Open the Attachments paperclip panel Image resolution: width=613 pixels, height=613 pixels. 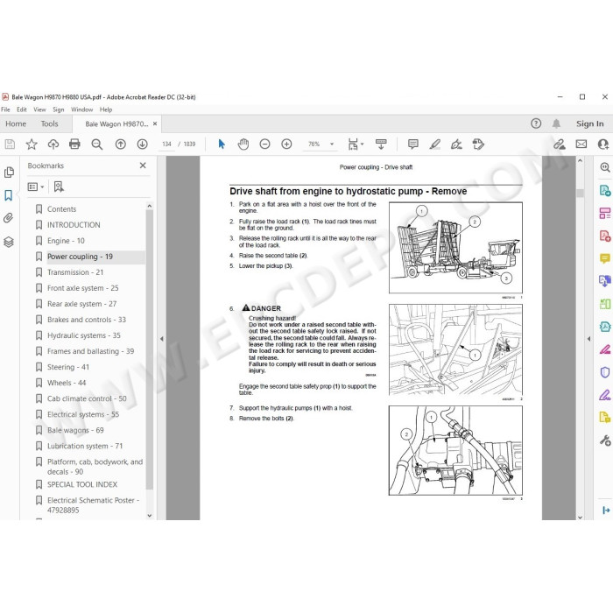coord(9,218)
